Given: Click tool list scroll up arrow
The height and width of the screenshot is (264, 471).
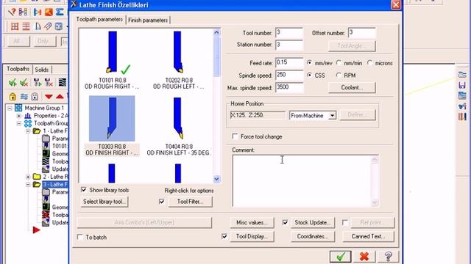Looking at the screenshot, I should pyautogui.click(x=216, y=32).
